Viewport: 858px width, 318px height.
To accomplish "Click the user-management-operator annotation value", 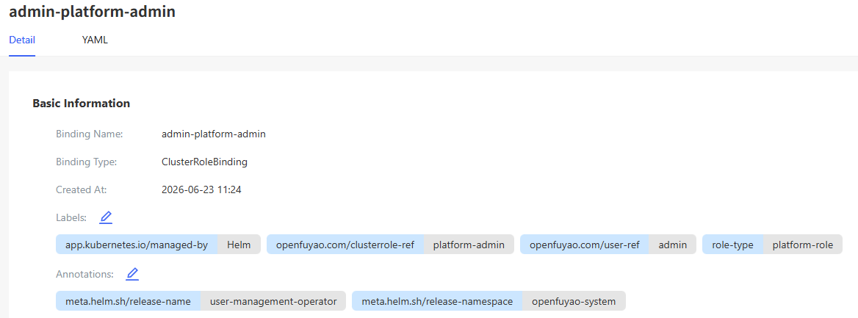I will coord(273,301).
